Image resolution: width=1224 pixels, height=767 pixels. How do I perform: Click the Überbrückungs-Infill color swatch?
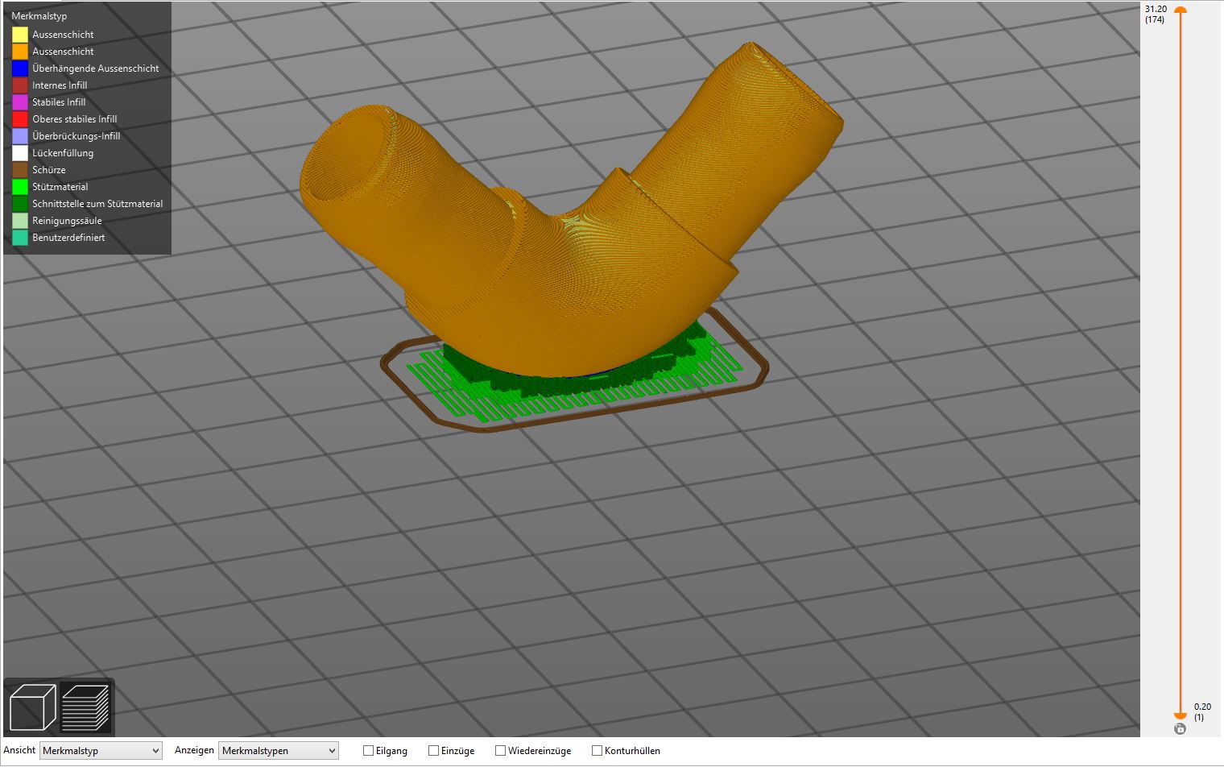tap(20, 136)
